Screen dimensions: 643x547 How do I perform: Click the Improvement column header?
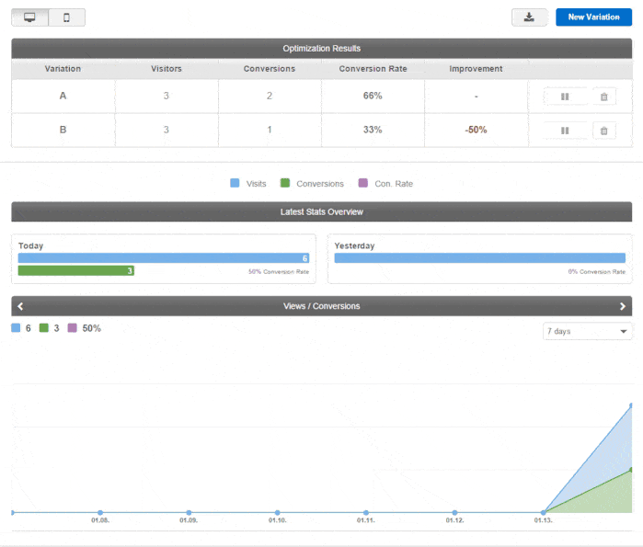[476, 69]
